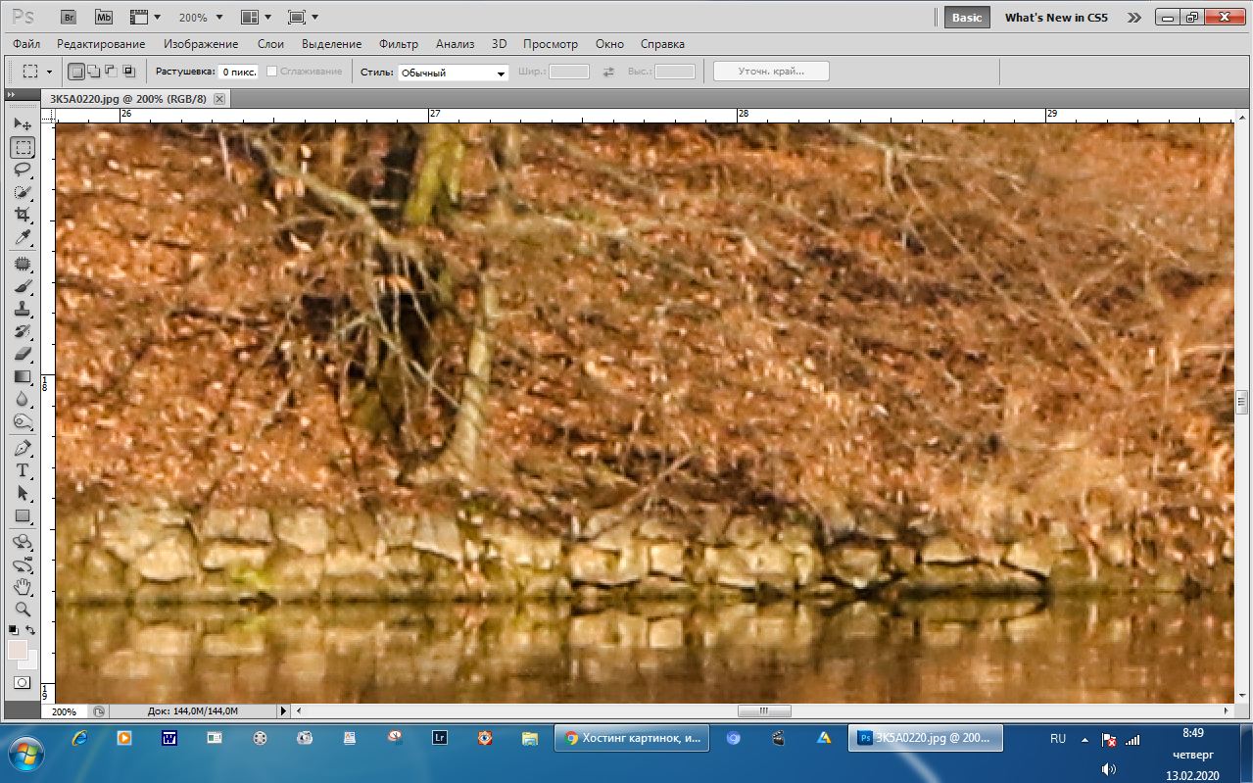The image size is (1253, 783).
Task: Click the Basic workspace button
Action: 966,18
